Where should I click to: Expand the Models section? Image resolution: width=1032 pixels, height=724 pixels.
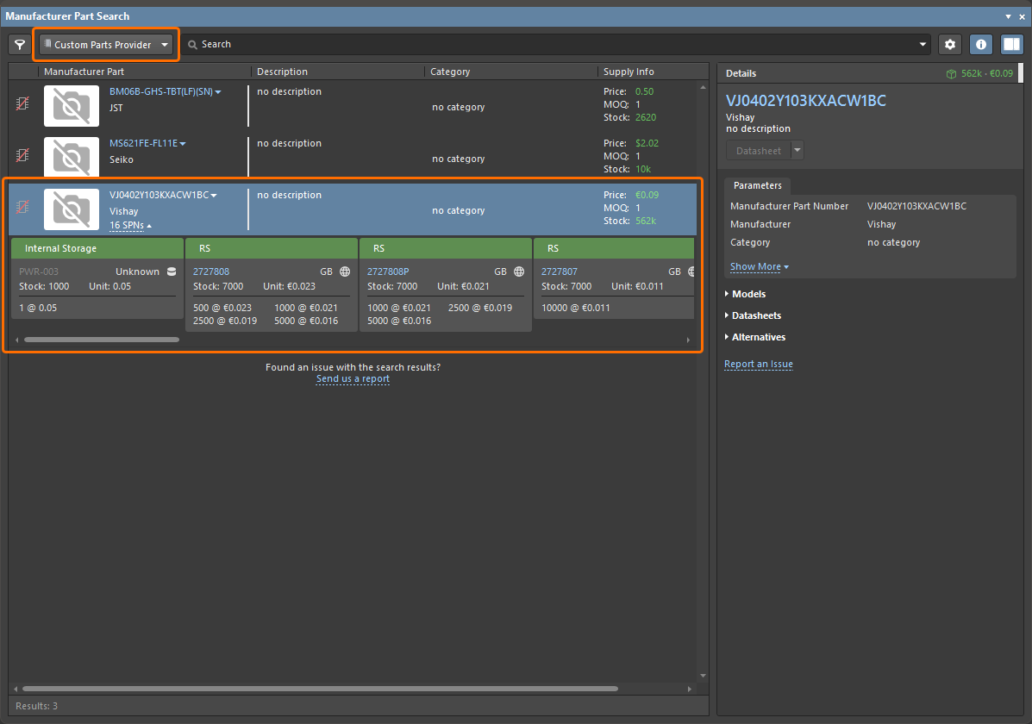(747, 294)
